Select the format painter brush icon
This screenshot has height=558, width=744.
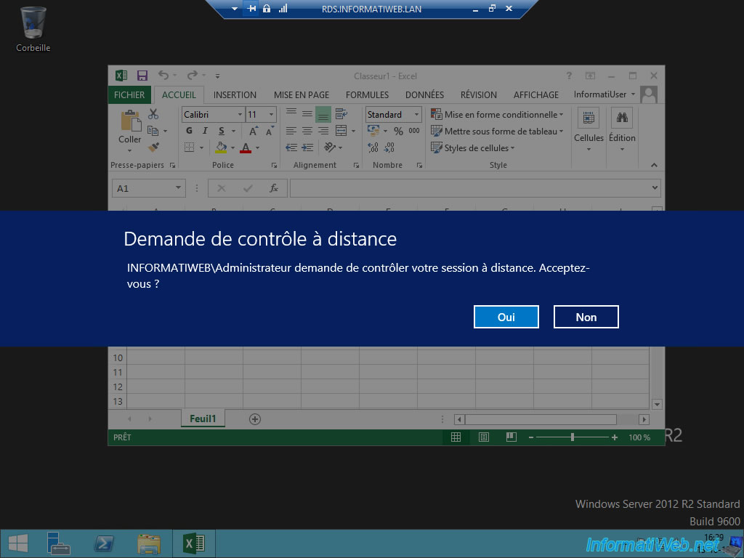(x=153, y=147)
